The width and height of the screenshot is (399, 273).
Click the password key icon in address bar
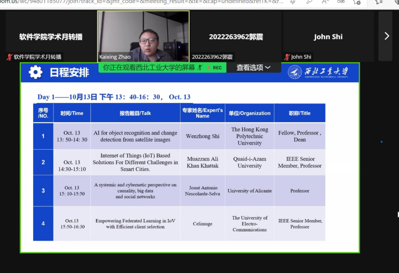click(309, 2)
